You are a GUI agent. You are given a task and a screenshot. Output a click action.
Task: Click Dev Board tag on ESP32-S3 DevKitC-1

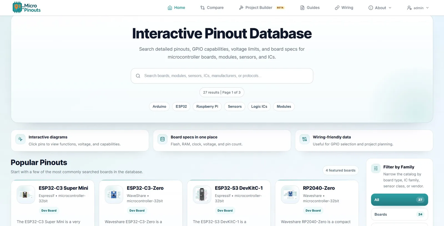[225, 210]
